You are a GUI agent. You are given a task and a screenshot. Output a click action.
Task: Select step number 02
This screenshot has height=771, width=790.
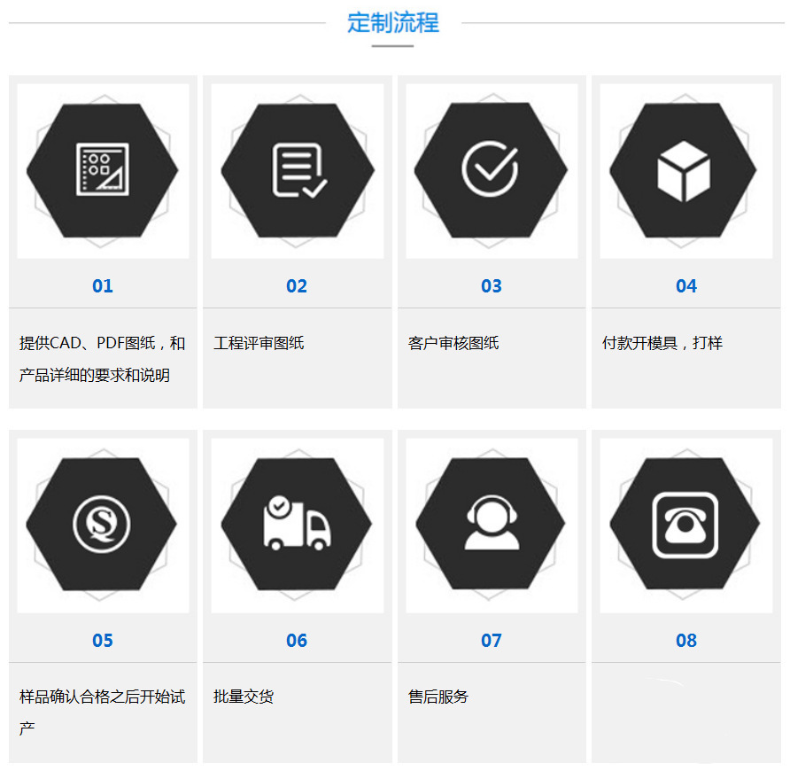[297, 286]
